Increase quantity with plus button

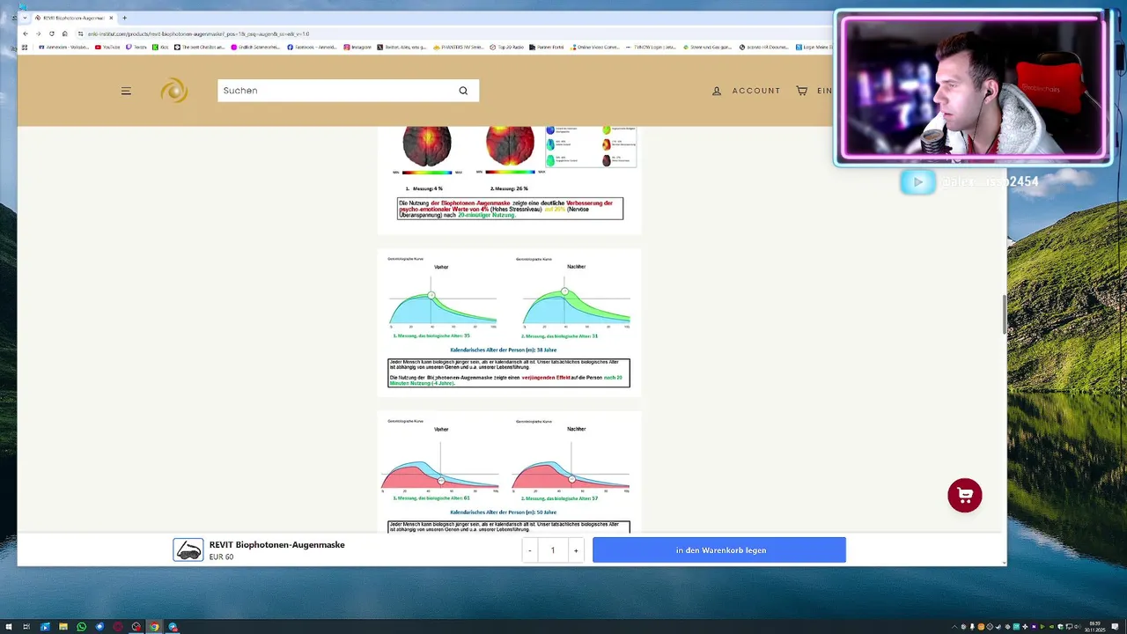tap(576, 550)
